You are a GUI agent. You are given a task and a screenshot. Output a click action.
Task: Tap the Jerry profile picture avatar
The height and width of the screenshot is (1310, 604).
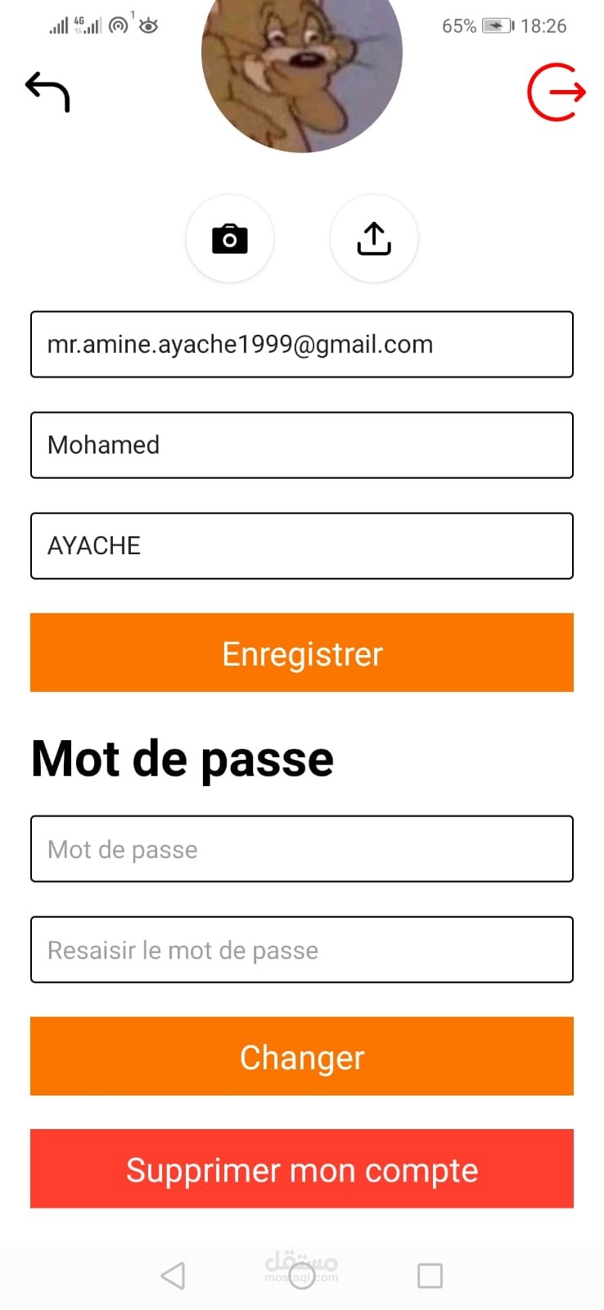pyautogui.click(x=301, y=65)
